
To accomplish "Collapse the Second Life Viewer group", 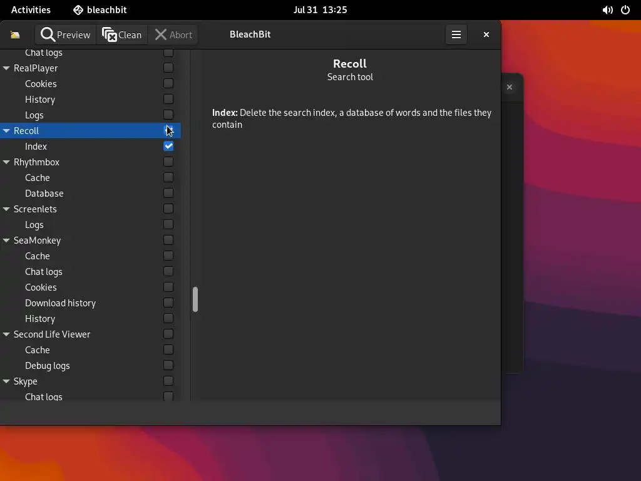I will pyautogui.click(x=6, y=334).
